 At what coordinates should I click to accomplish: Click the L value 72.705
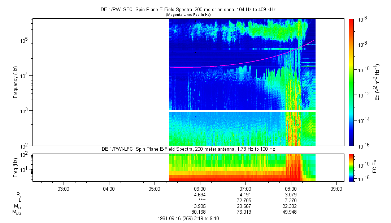(245, 200)
